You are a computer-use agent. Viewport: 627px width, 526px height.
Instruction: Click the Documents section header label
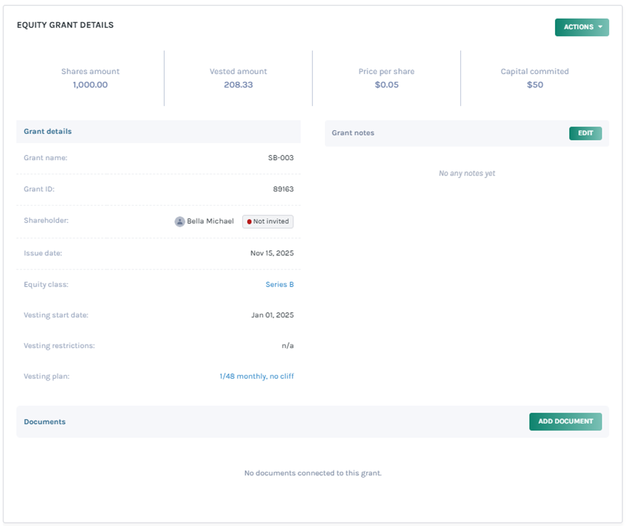[x=45, y=422]
